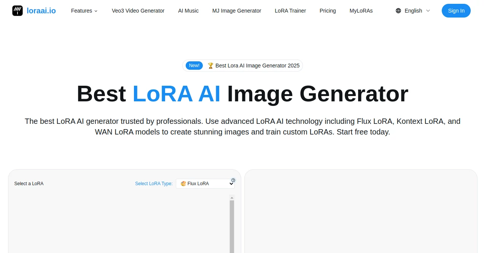
Task: View the Pricing page
Action: [328, 11]
